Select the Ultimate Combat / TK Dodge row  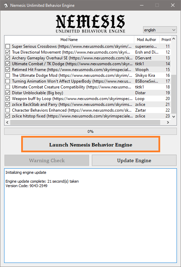(88, 64)
